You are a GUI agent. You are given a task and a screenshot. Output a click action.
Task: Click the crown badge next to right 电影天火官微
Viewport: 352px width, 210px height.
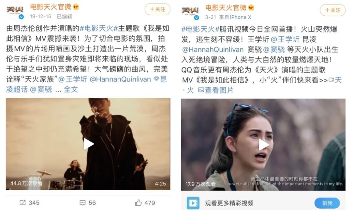(251, 7)
